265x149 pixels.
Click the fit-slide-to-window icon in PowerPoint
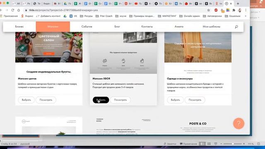pos(258,144)
